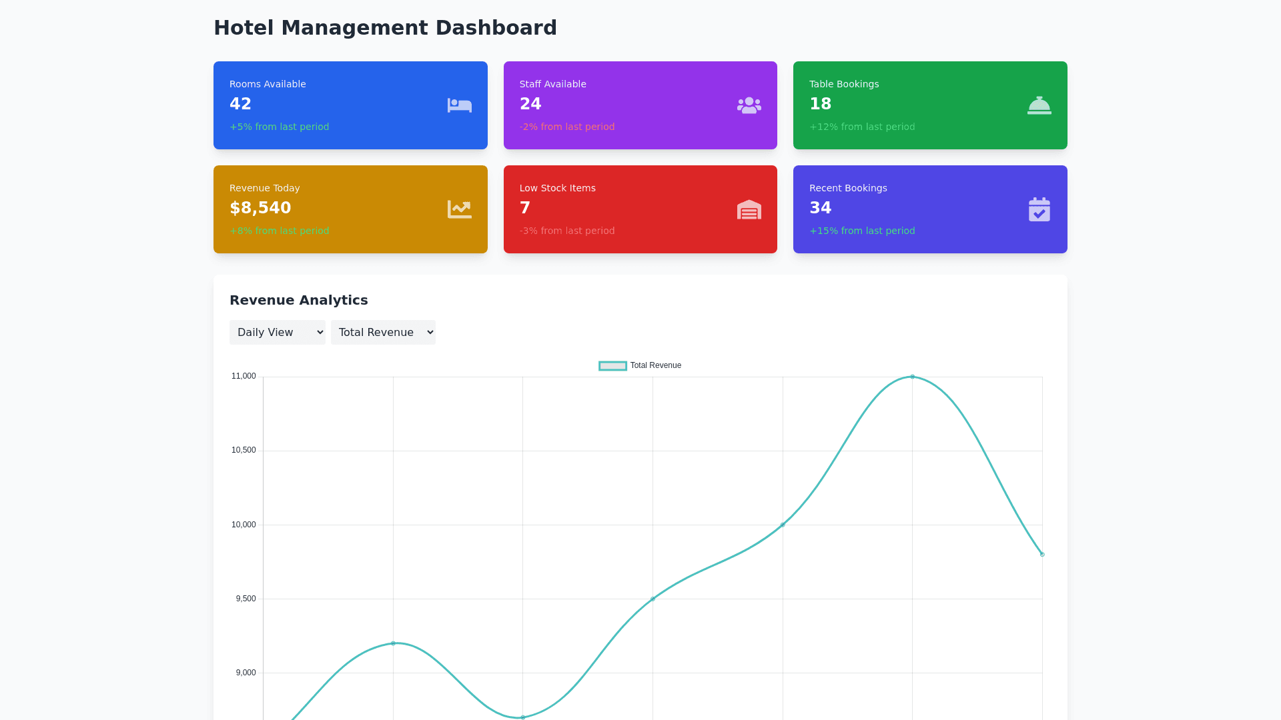The height and width of the screenshot is (720, 1281).
Task: Open the Revenue Today $8,540 card
Action: (350, 209)
